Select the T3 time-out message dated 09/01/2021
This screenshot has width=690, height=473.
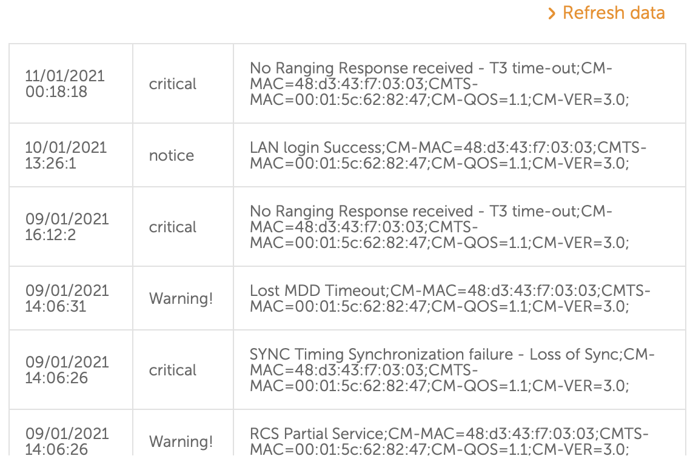(440, 227)
